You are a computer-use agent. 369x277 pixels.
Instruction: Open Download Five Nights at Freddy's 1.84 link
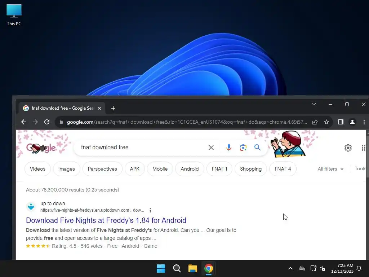(x=106, y=220)
